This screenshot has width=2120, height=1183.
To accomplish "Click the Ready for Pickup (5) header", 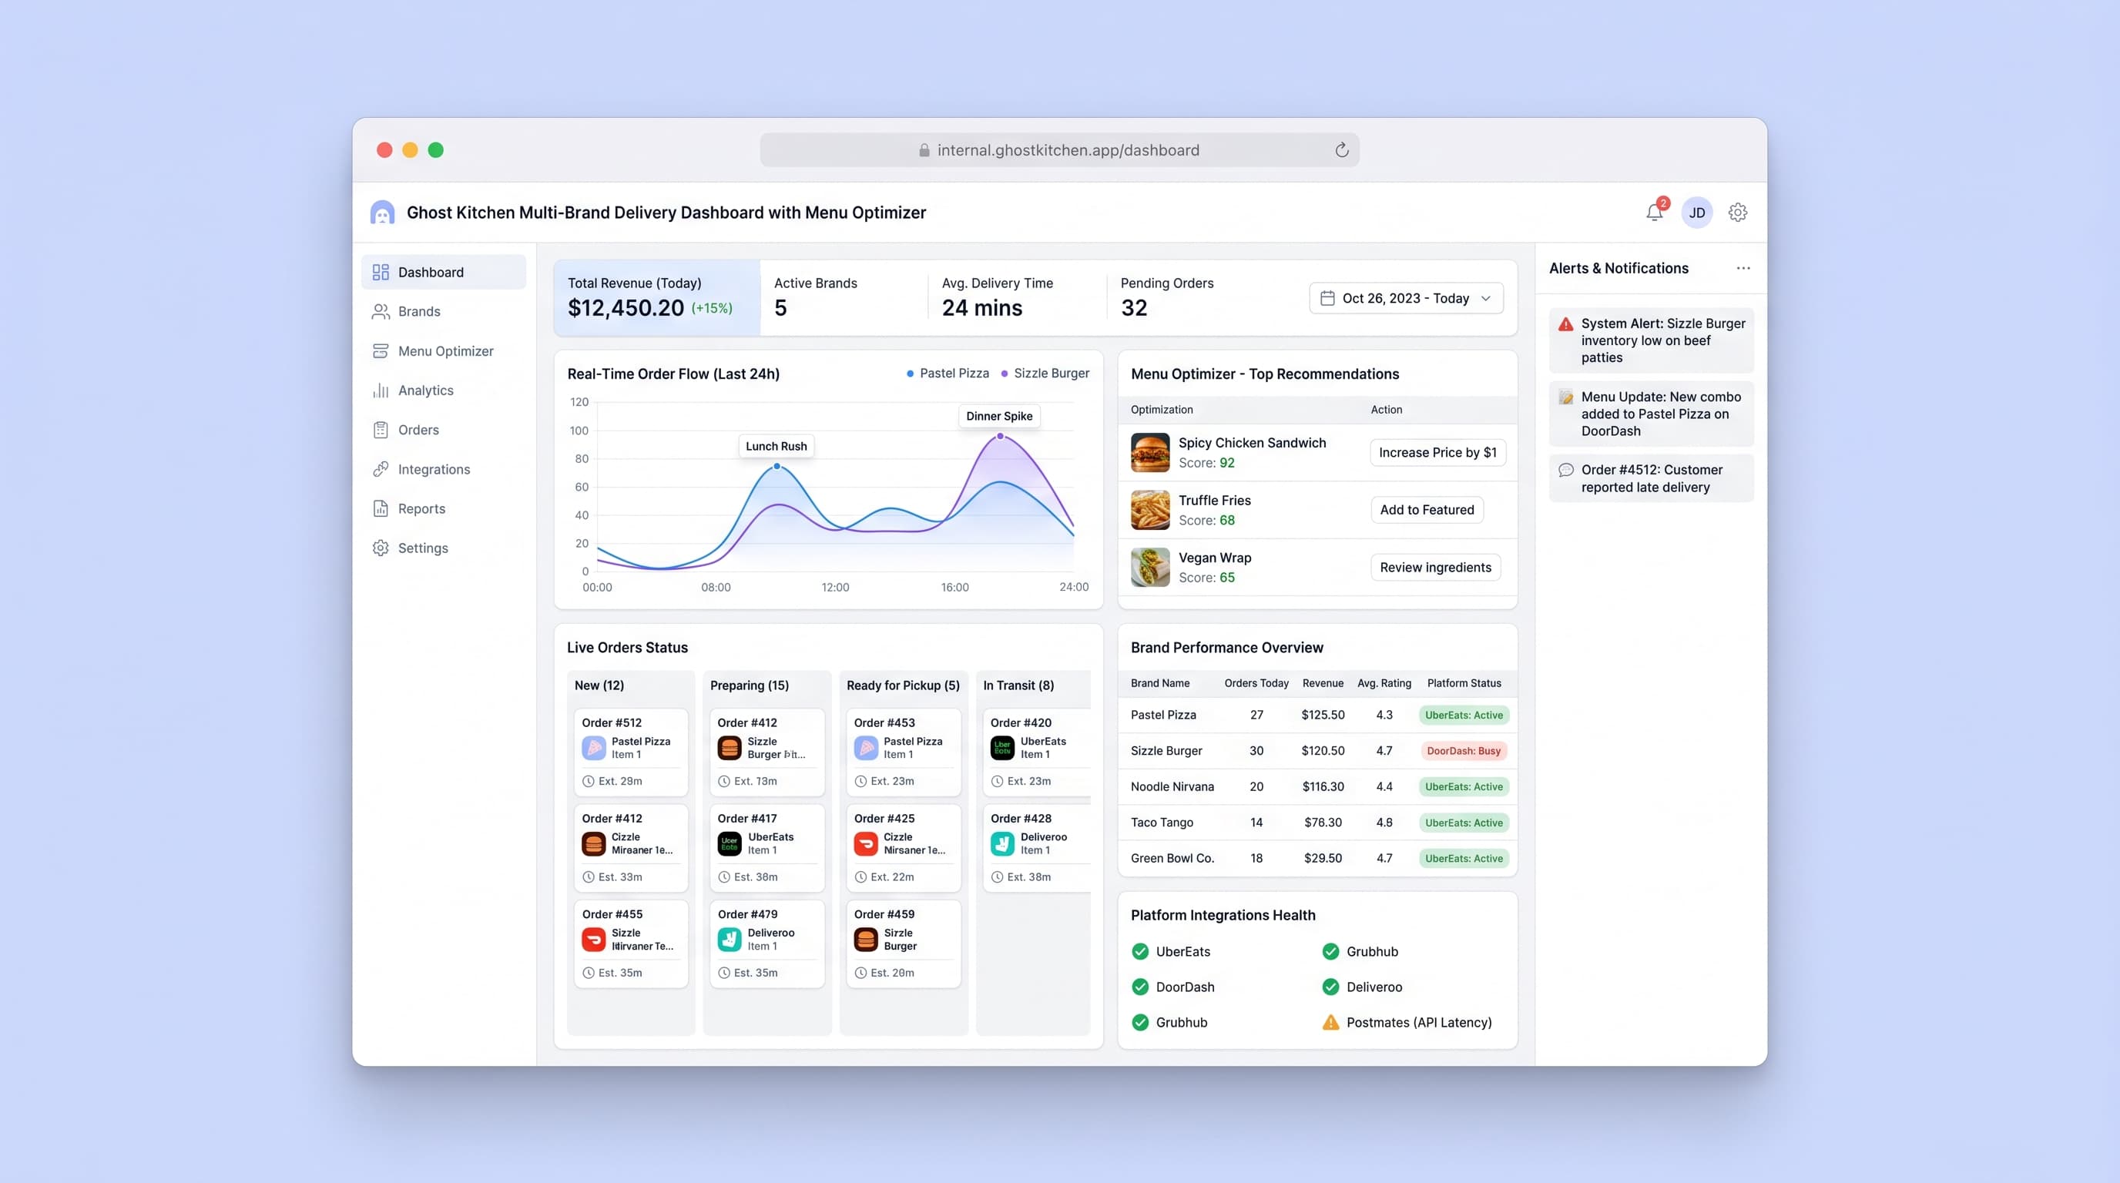I will [903, 686].
